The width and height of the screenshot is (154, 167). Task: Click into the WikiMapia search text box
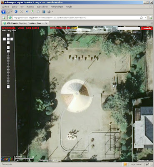click(x=129, y=28)
